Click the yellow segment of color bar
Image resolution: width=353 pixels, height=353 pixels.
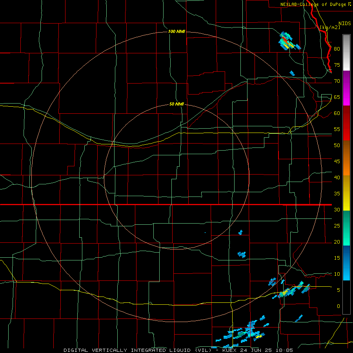tap(346, 193)
